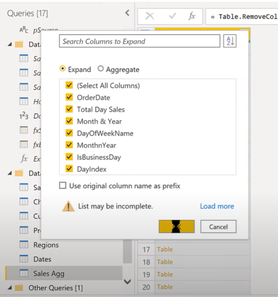The height and width of the screenshot is (297, 278).
Task: Select the Expand radio button
Action: tap(63, 69)
